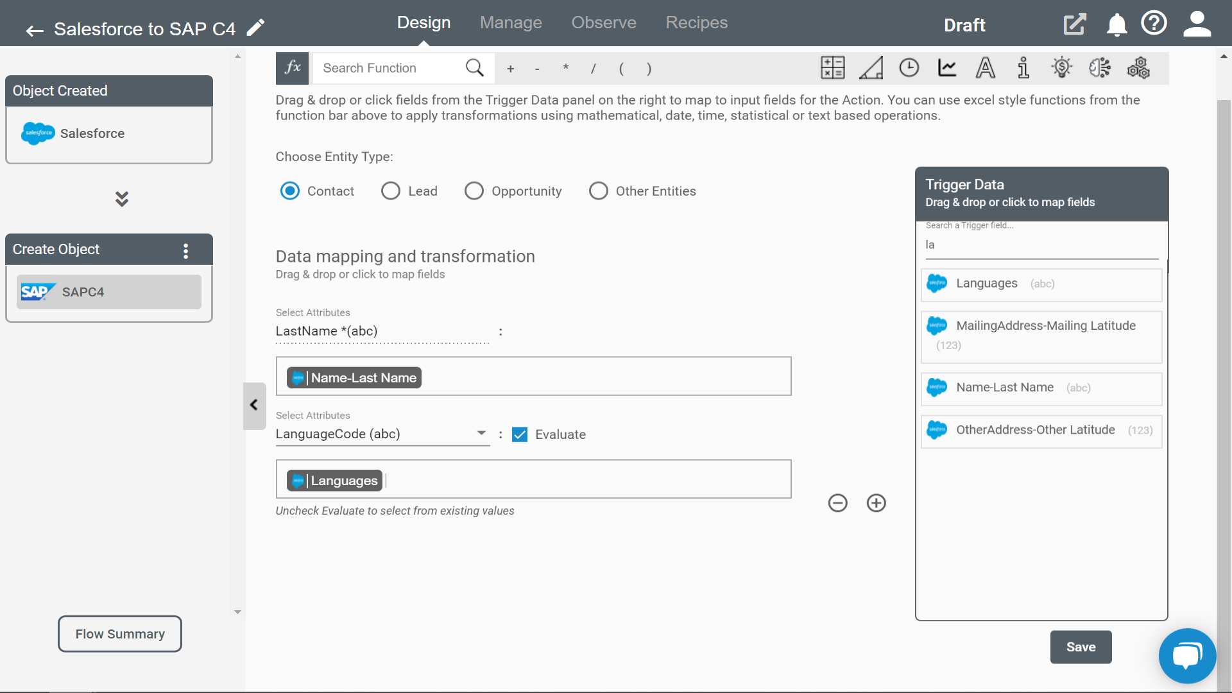The width and height of the screenshot is (1232, 693).
Task: Switch to the Manage tab
Action: (511, 23)
